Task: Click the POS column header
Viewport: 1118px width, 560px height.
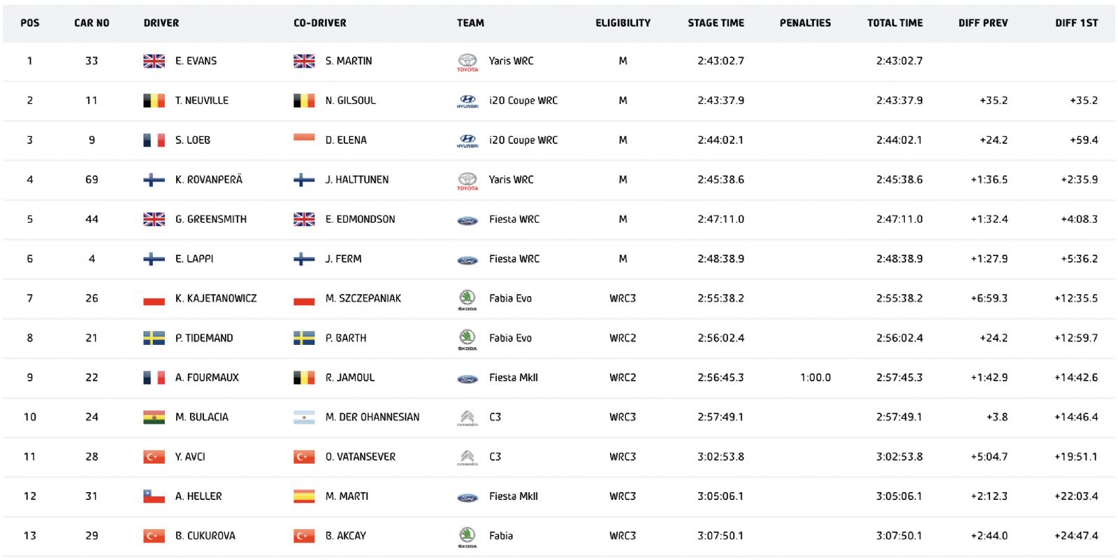Action: (30, 23)
